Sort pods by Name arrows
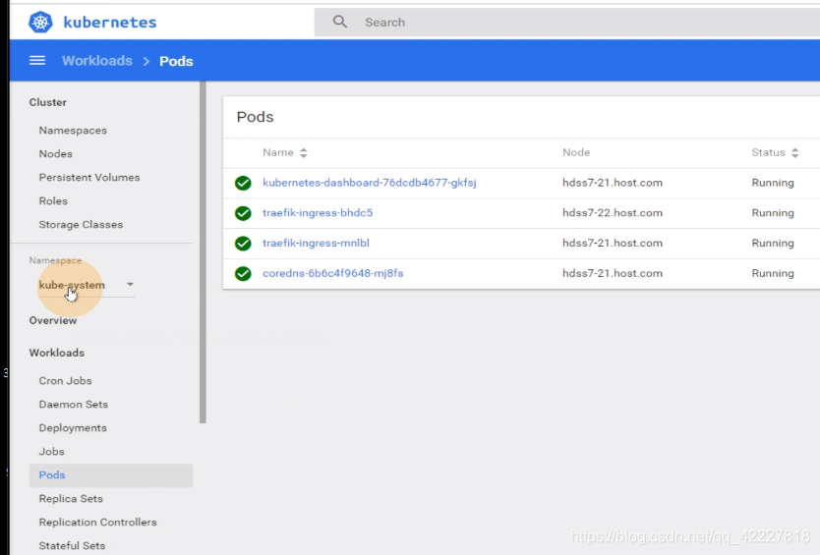 pos(303,152)
